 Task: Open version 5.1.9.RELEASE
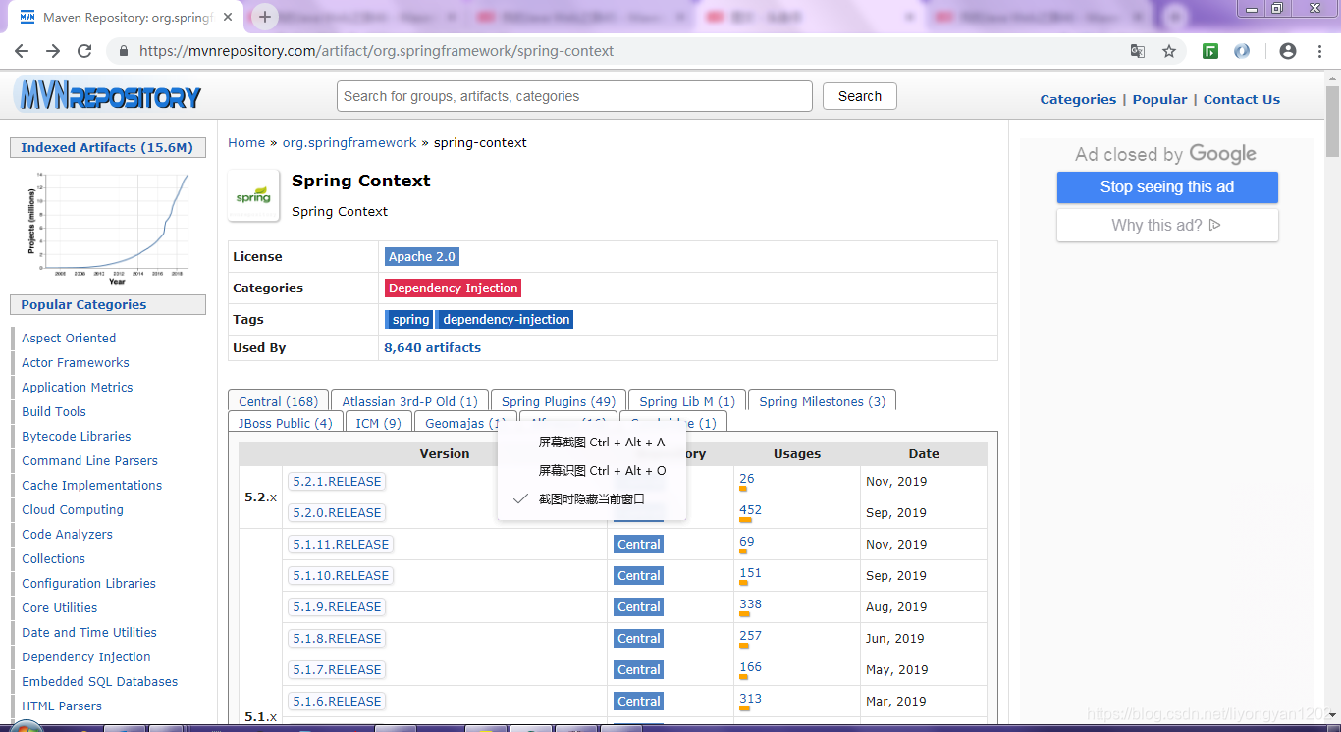coord(337,606)
